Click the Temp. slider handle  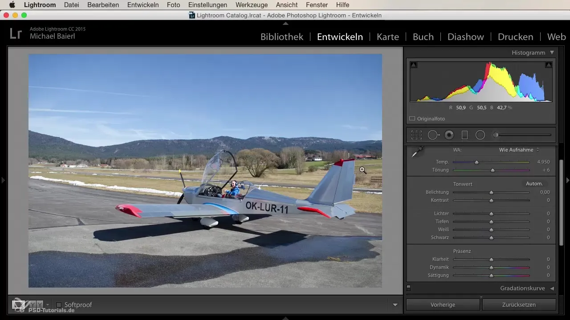(x=476, y=162)
